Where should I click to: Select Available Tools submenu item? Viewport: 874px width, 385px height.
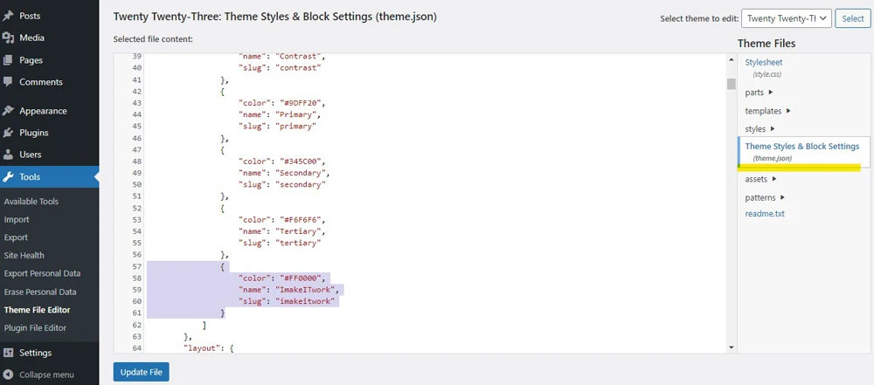(x=31, y=201)
